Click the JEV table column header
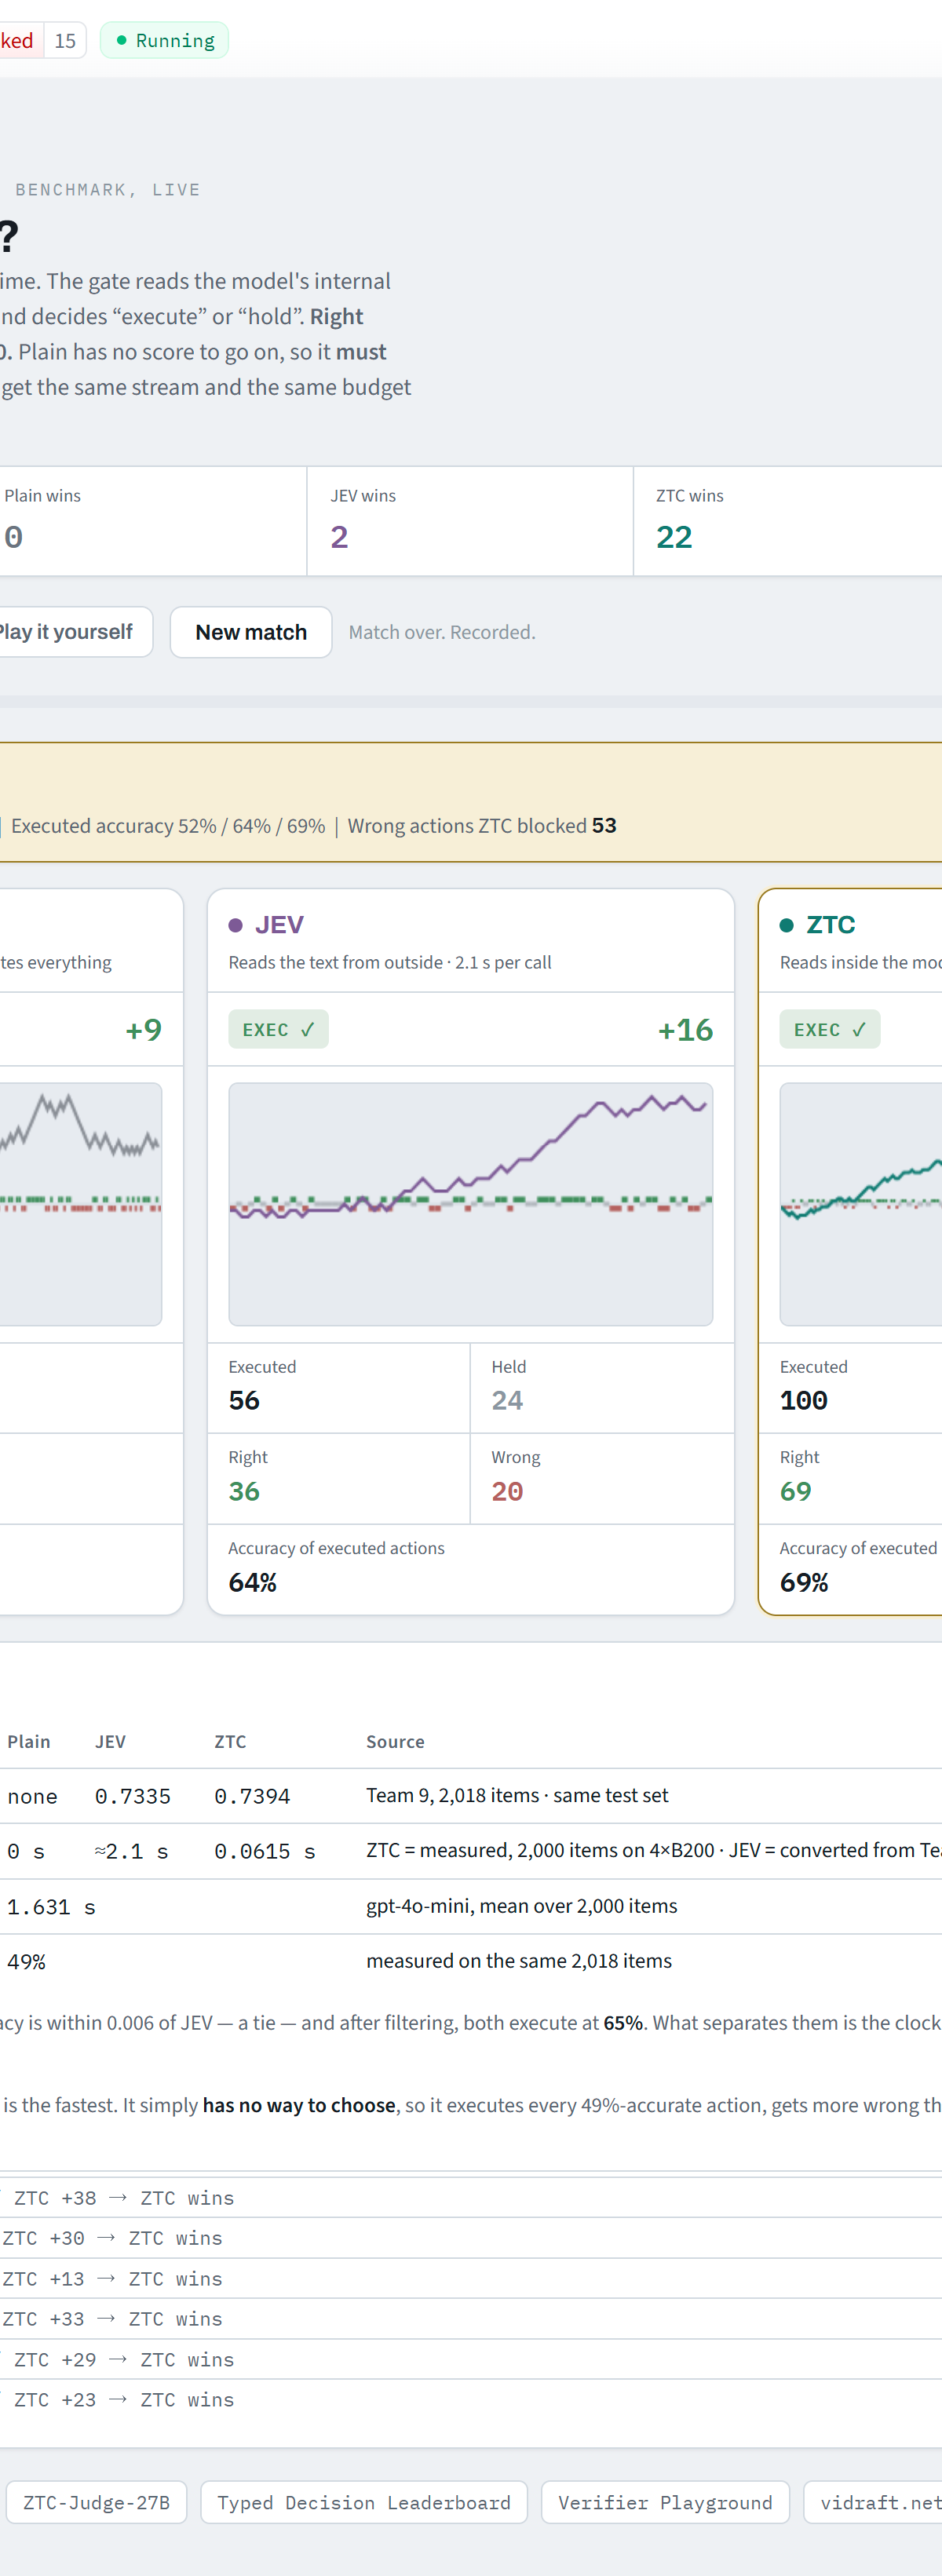The height and width of the screenshot is (2576, 942). click(x=110, y=1741)
